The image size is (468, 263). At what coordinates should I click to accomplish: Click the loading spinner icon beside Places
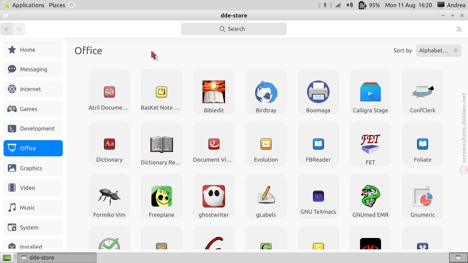pyautogui.click(x=71, y=5)
